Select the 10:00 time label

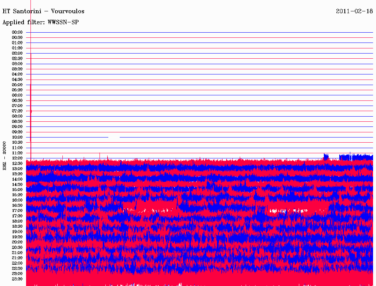pos(17,137)
